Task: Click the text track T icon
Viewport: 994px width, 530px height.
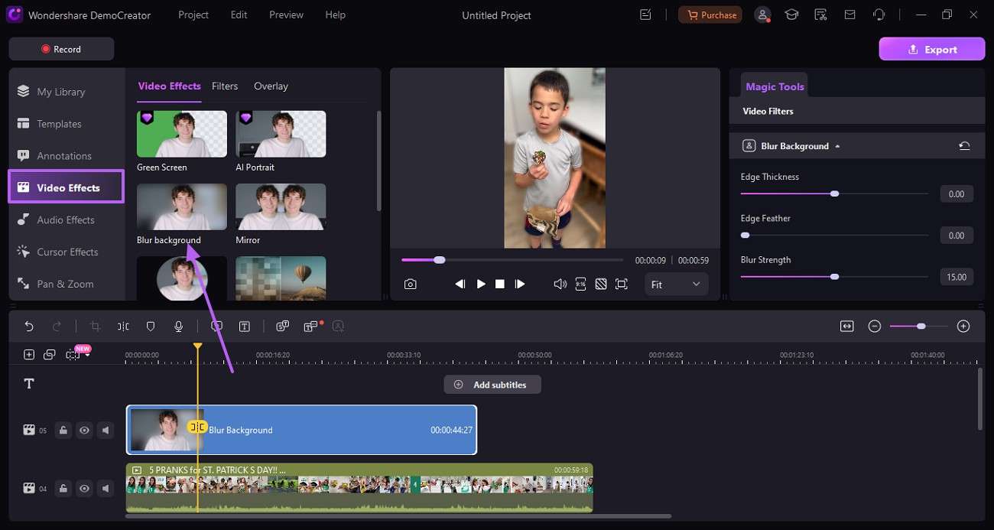Action: [x=29, y=384]
